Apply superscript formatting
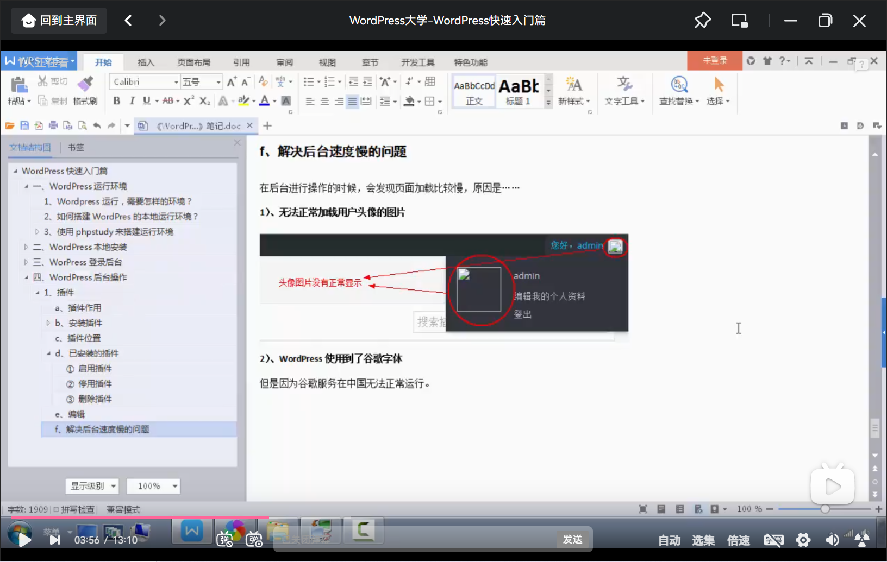This screenshot has height=562, width=887. 189,101
